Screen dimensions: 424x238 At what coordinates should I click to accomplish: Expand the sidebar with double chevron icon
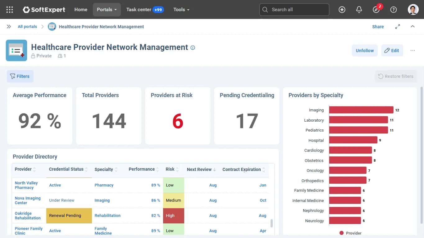[x=9, y=27]
